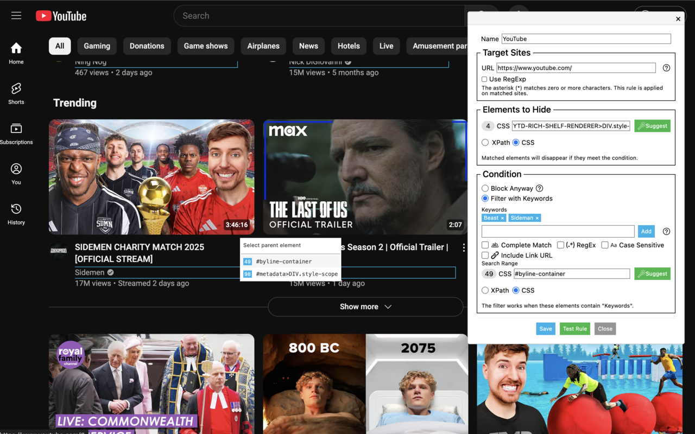
Task: Open Shorts from the sidebar
Action: click(16, 93)
